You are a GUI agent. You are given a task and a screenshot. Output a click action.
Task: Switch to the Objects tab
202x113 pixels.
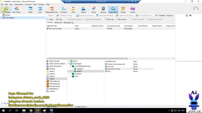[x=51, y=15]
